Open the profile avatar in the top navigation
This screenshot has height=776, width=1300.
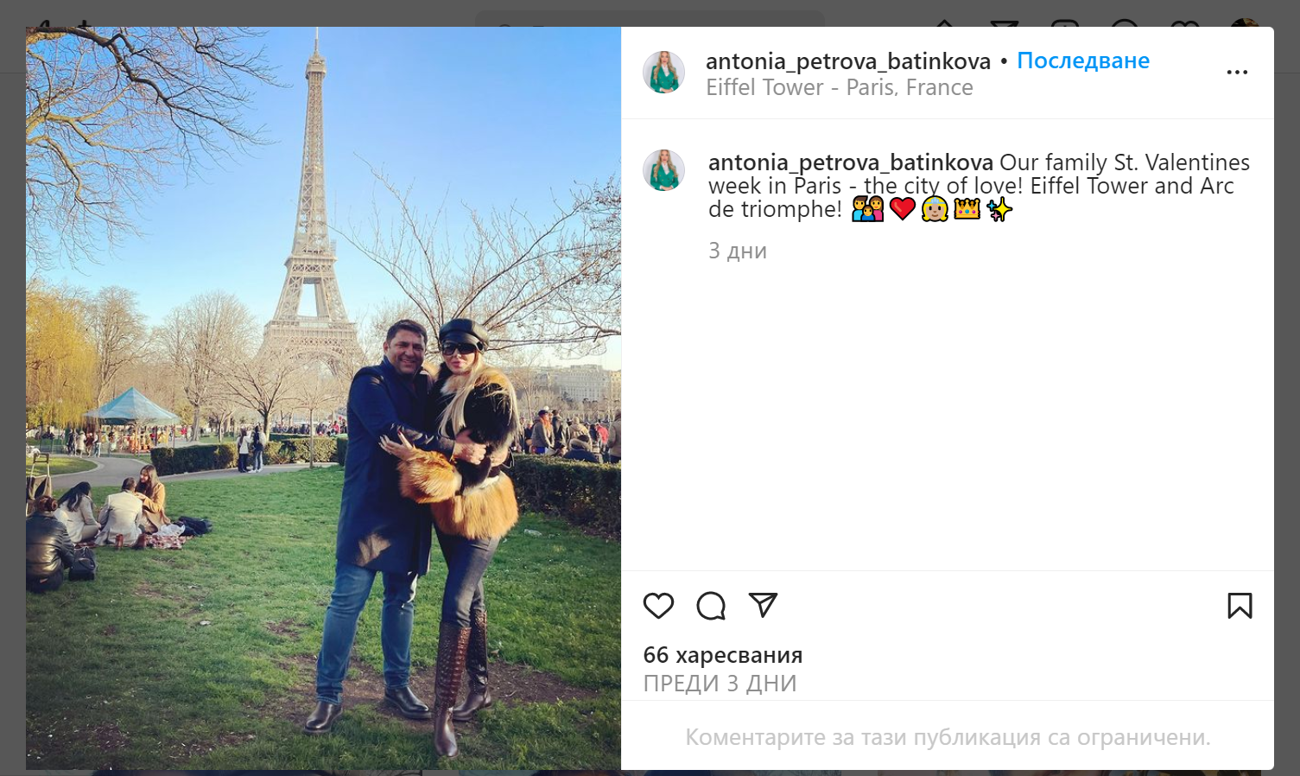1245,22
